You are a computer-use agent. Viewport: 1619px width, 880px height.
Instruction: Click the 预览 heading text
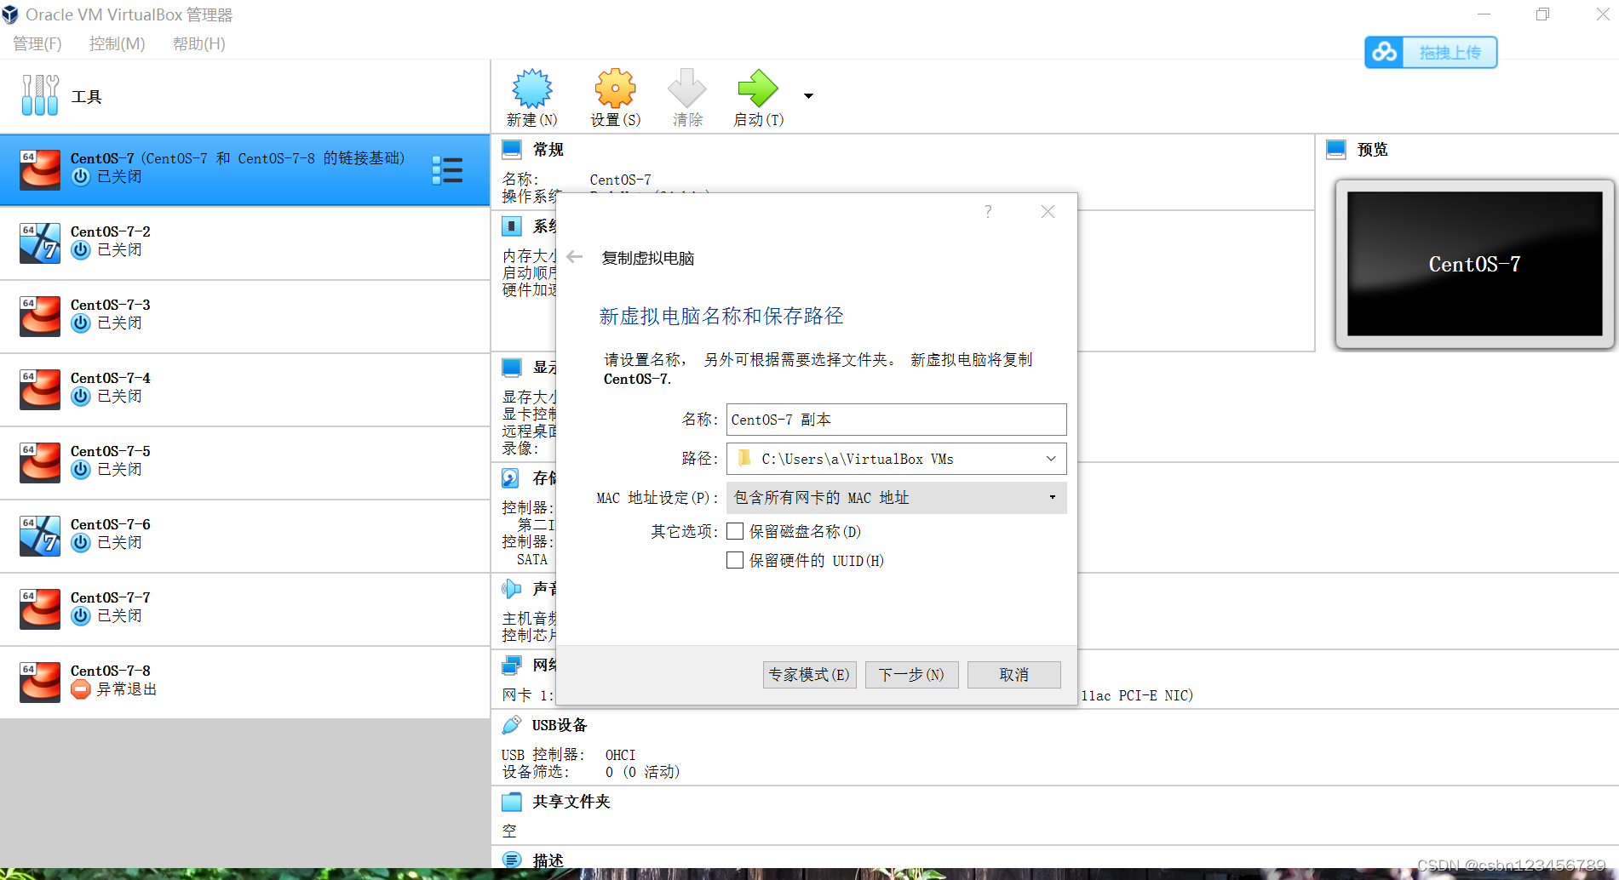coord(1372,150)
